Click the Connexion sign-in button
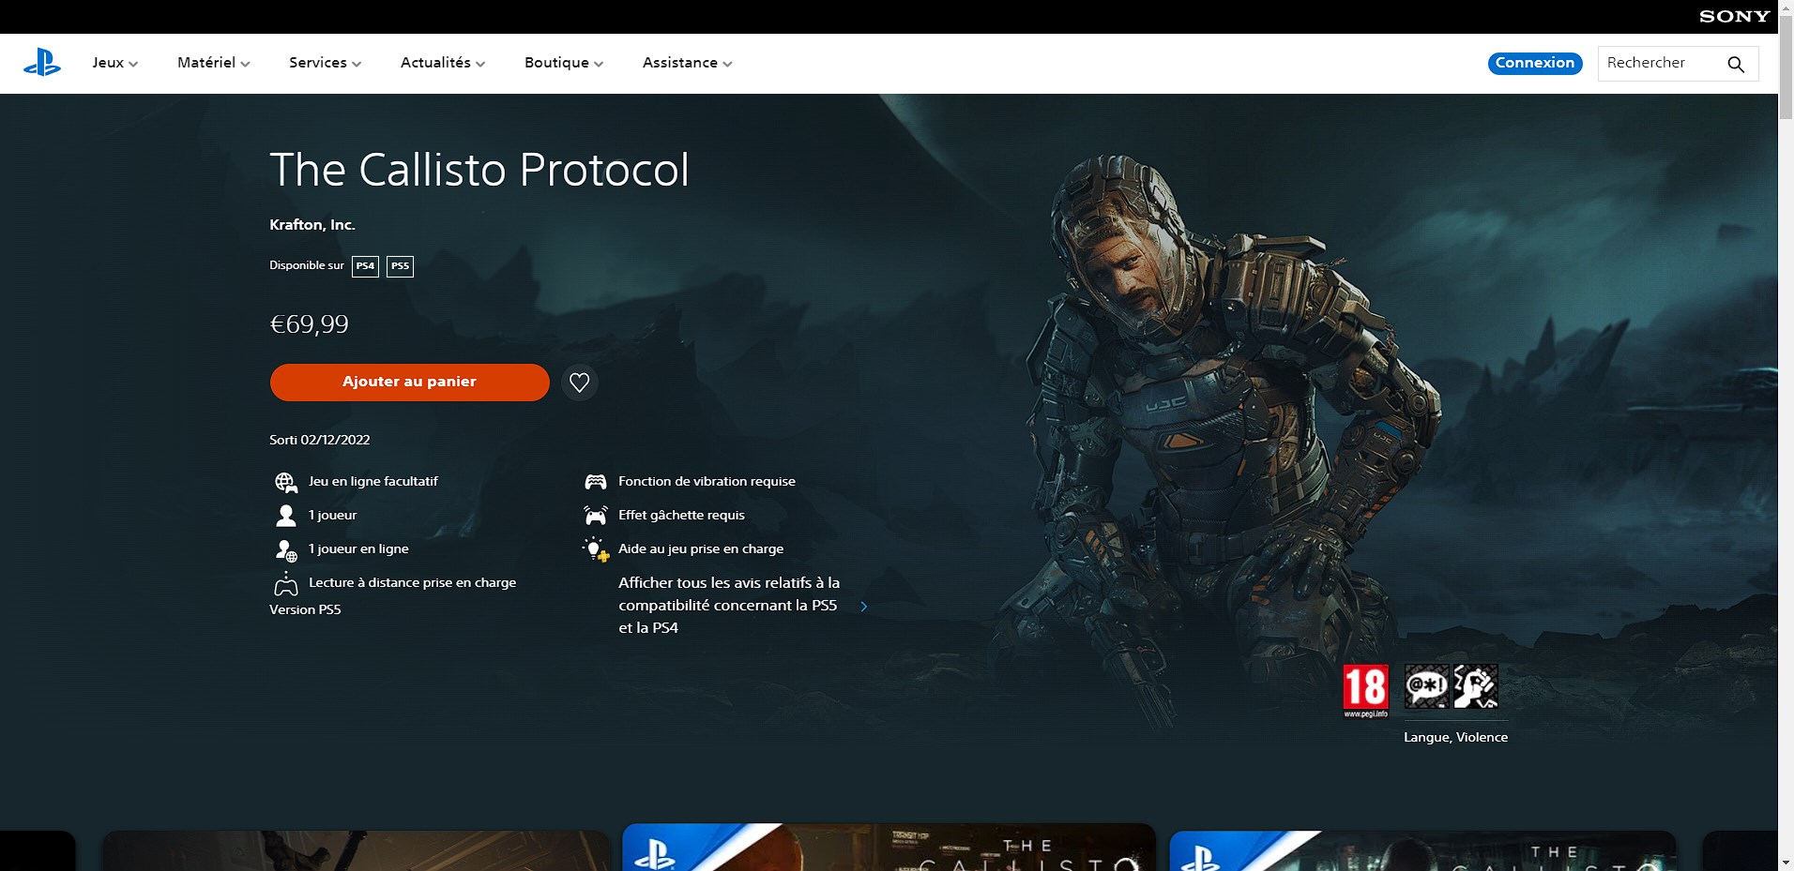Image resolution: width=1794 pixels, height=871 pixels. [x=1534, y=64]
